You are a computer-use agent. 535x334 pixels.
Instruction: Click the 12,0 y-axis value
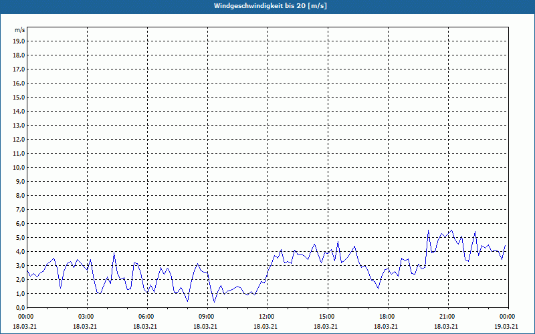tap(19, 140)
